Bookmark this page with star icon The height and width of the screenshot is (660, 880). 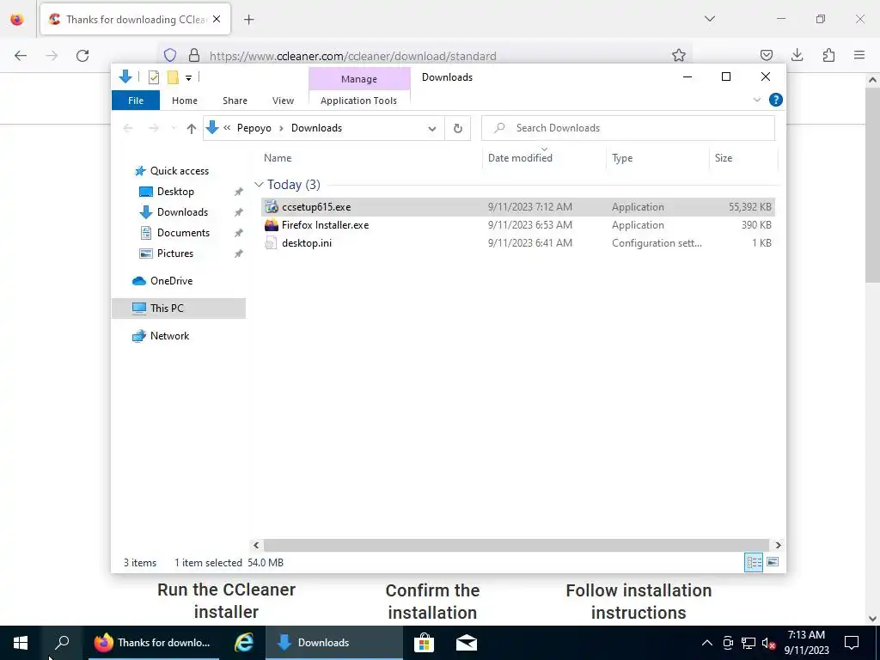(679, 56)
